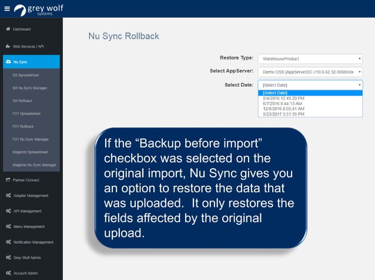Image resolution: width=375 pixels, height=280 pixels.
Task: Go to Notification Management label
Action: pos(34,242)
